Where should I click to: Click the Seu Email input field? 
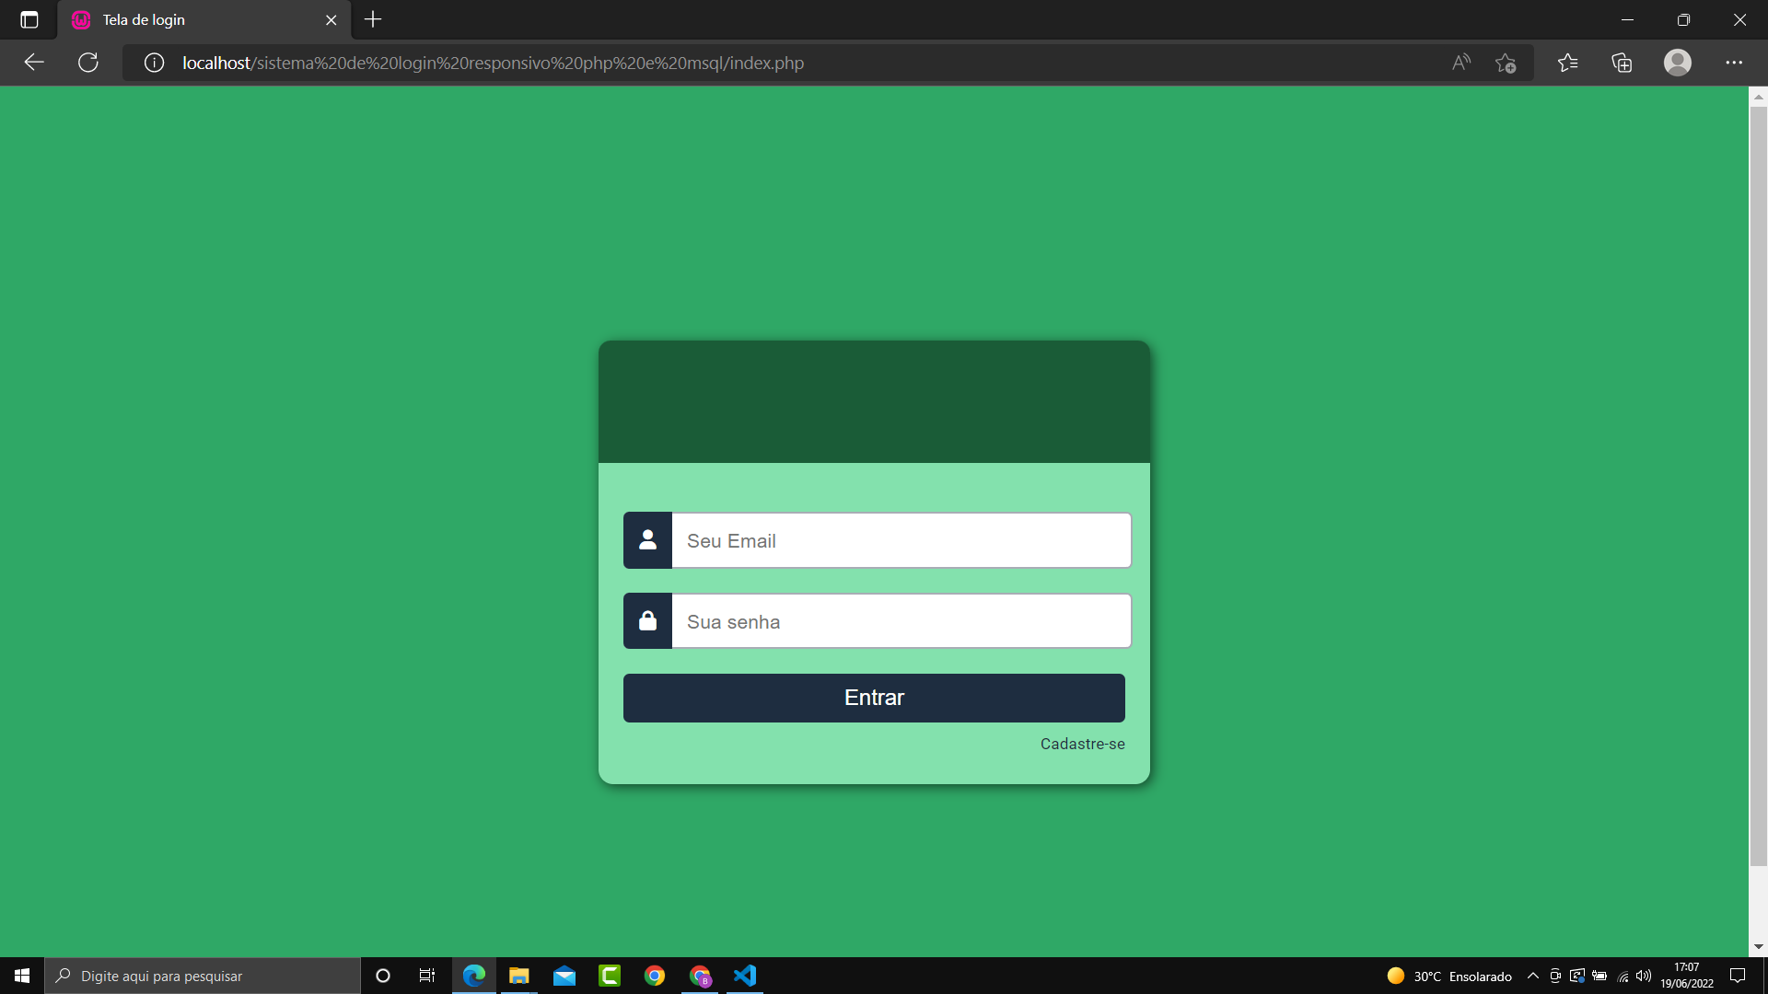[x=901, y=540]
